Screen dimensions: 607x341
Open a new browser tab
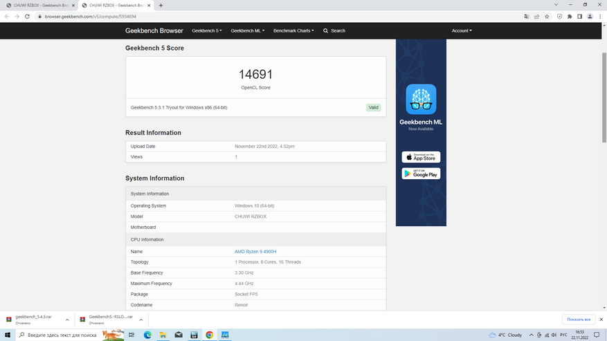161,6
